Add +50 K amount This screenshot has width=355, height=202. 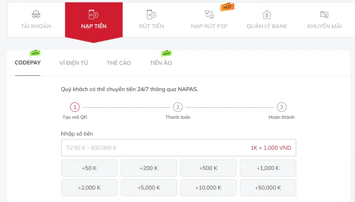pyautogui.click(x=89, y=168)
